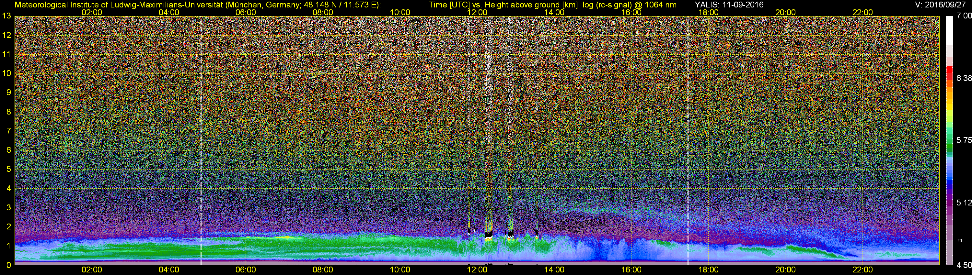
Task: Select the 12:00 label on the bottom time axis
Action: 477,270
